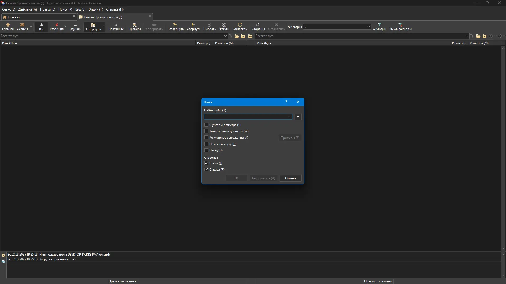Open the Сеансы (sessions) toolbar icon
This screenshot has width=506, height=284.
click(22, 27)
